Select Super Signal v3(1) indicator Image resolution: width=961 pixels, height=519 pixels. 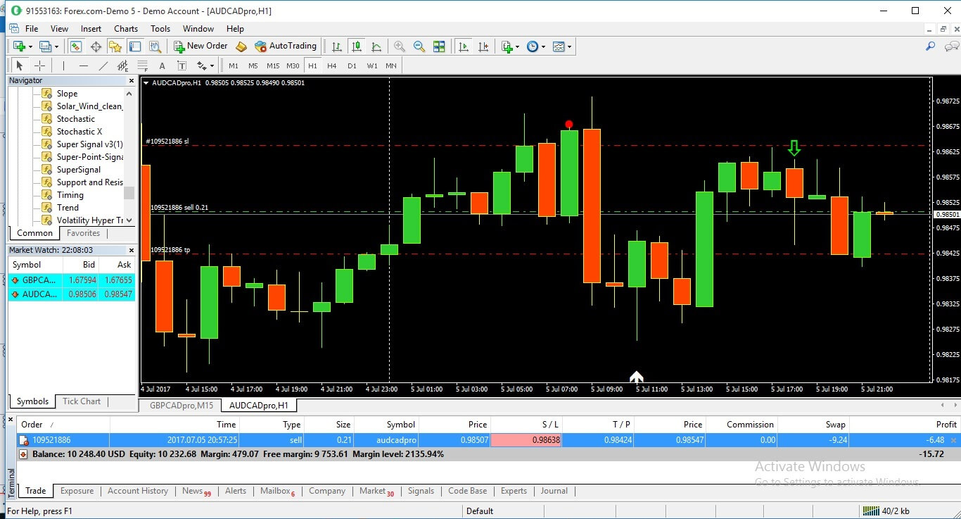pyautogui.click(x=89, y=144)
